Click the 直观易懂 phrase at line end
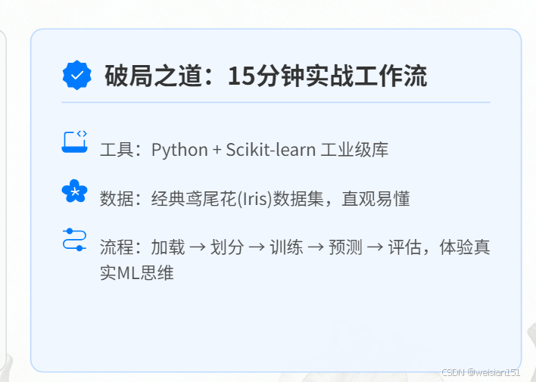The image size is (536, 382). (376, 199)
